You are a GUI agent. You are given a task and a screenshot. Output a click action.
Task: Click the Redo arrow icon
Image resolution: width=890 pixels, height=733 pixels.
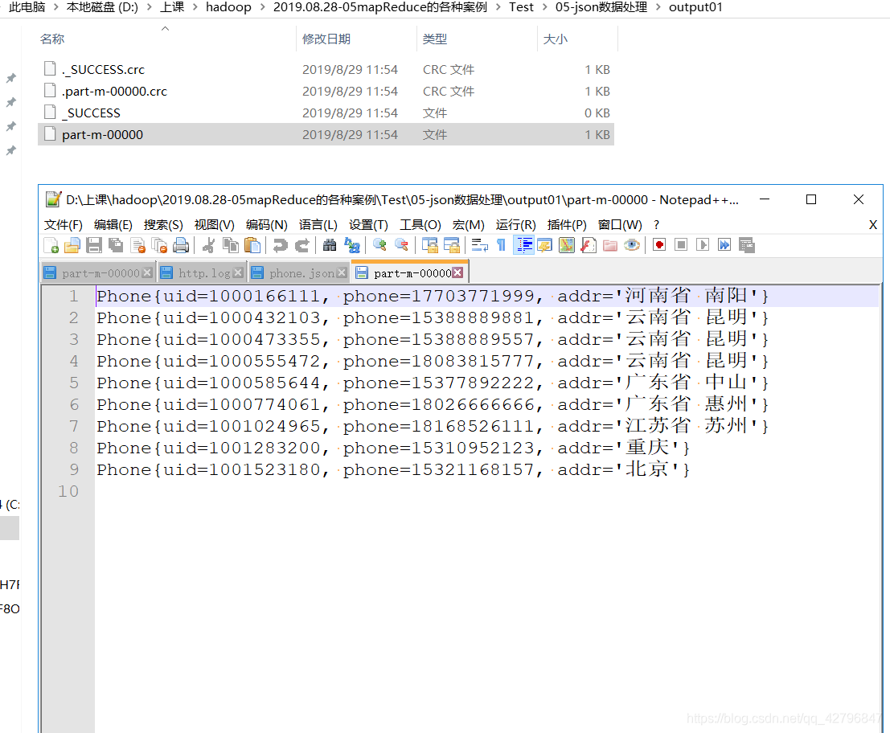tap(302, 246)
